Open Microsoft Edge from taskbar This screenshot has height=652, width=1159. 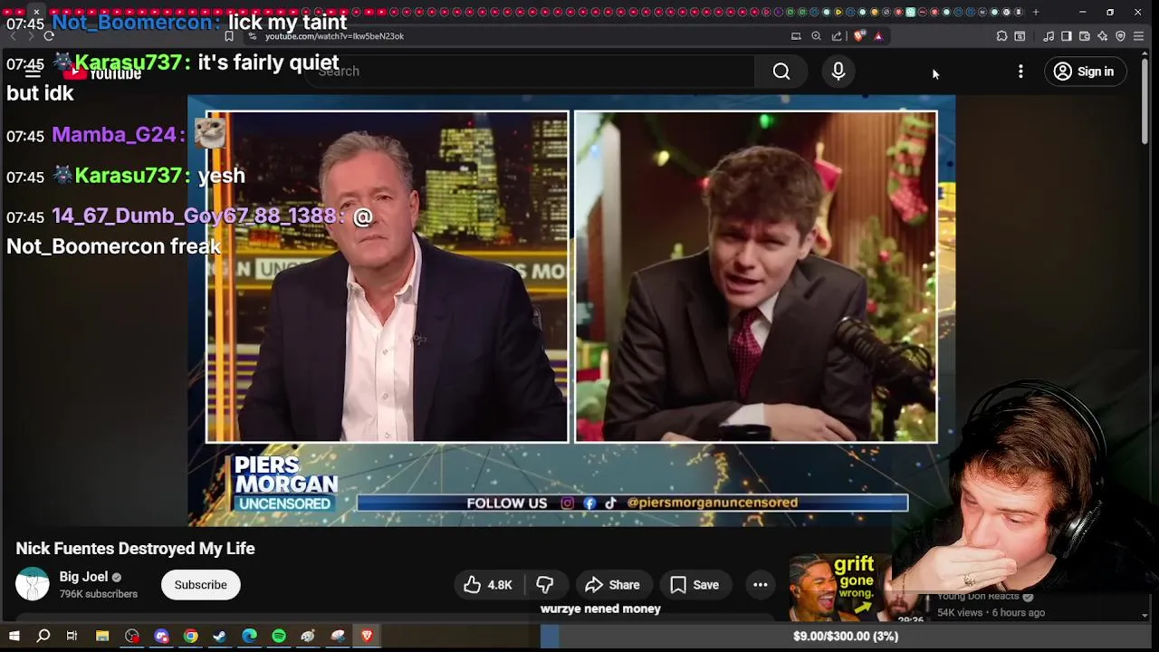249,637
